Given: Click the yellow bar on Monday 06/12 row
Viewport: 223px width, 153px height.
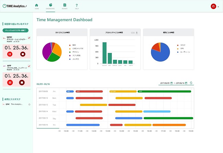Looking at the screenshot, I should 129,98.
